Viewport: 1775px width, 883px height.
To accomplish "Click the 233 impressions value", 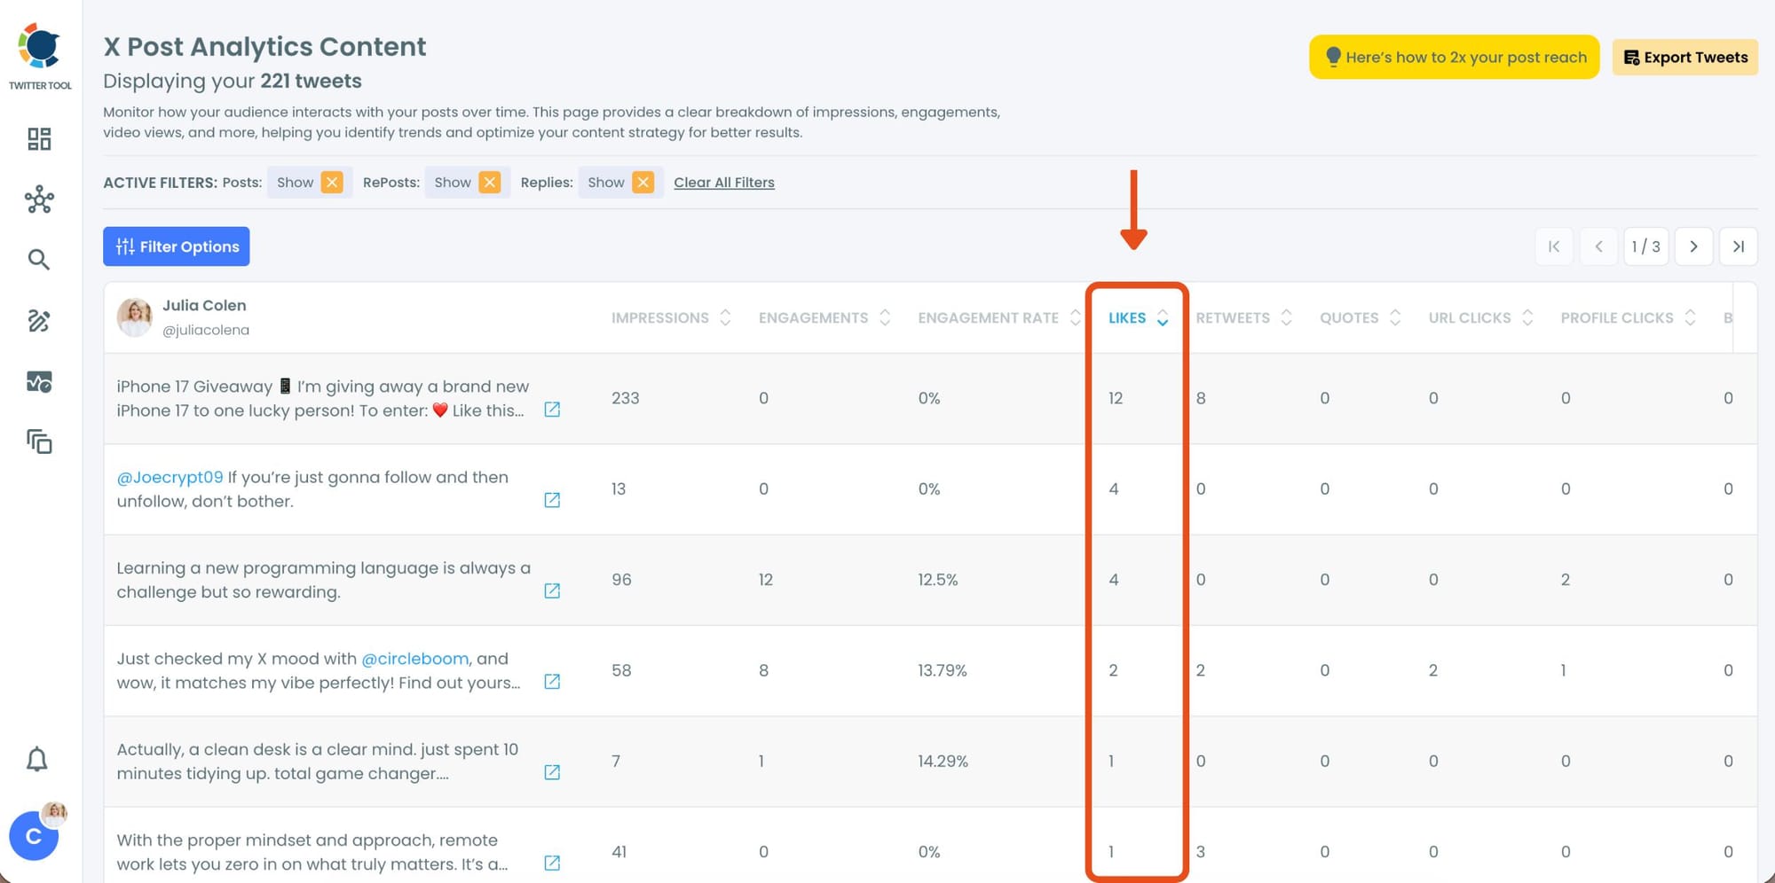I will [626, 398].
